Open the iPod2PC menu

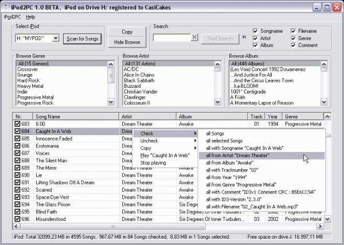(x=12, y=17)
